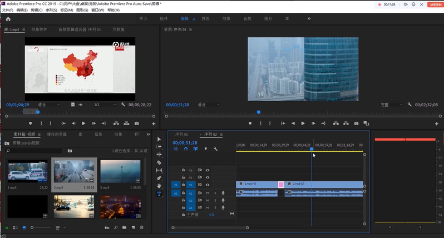Toggle lock on video track V2

(x=183, y=177)
